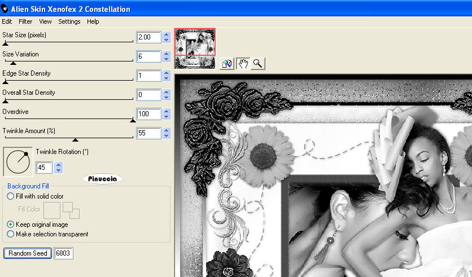
Task: Click the Random Seed button
Action: coord(28,253)
